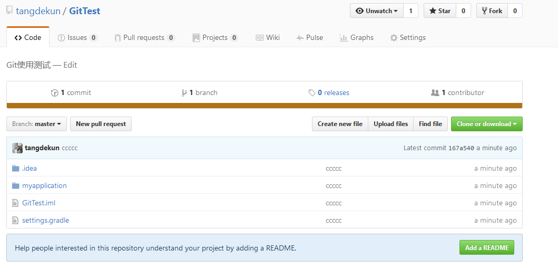Open the GitTest repository name link
The height and width of the screenshot is (271, 558).
pos(85,11)
